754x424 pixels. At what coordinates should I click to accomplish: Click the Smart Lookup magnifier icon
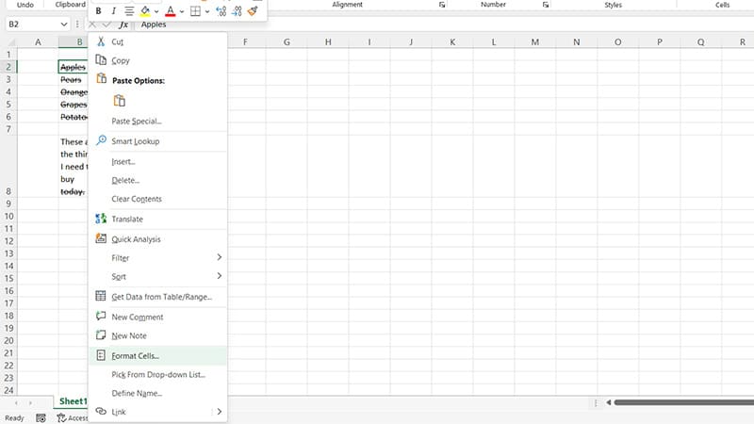pyautogui.click(x=101, y=140)
